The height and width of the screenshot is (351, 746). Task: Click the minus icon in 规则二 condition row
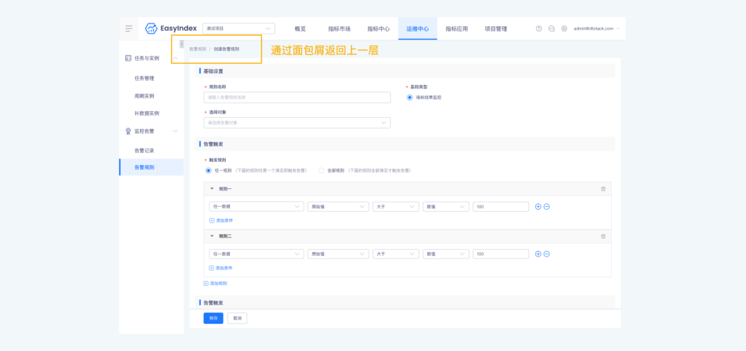pyautogui.click(x=546, y=254)
